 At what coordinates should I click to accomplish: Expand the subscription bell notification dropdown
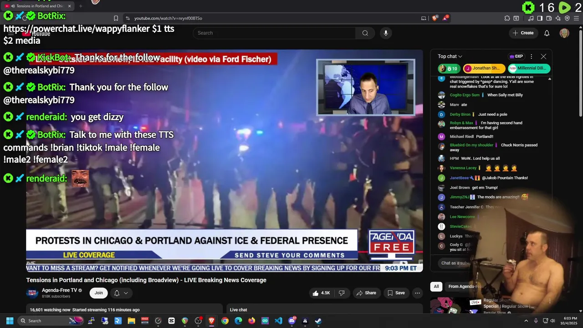[x=121, y=293]
